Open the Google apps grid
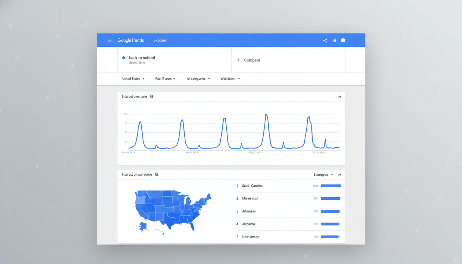462x264 pixels. click(x=334, y=41)
